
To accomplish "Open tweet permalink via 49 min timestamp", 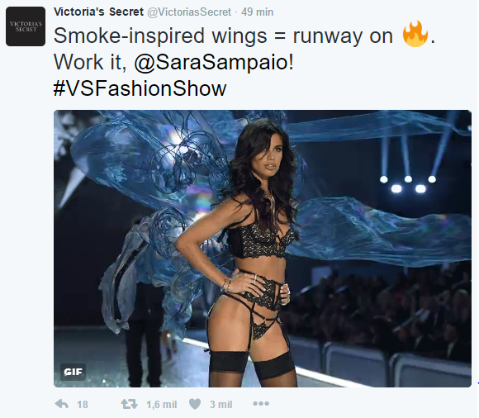I will coord(257,12).
